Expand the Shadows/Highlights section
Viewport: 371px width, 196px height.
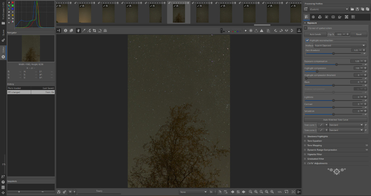[317, 136]
